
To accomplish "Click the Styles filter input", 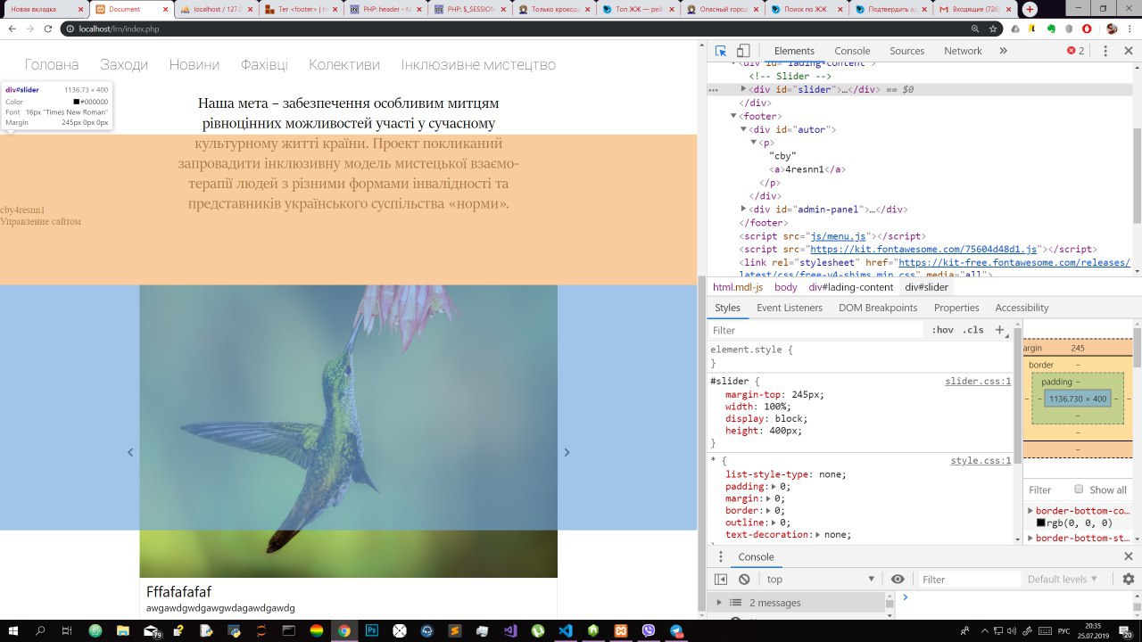I will (815, 330).
